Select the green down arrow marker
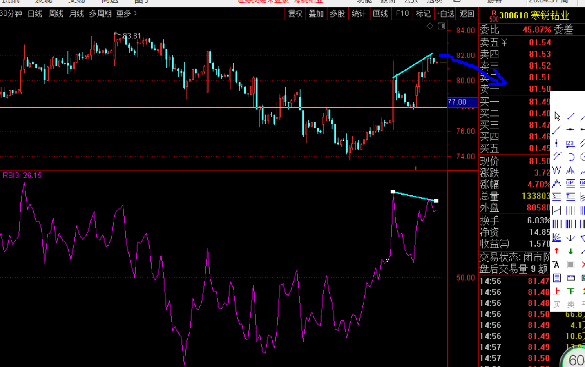Screen dimensions: 585x367 click(571, 251)
